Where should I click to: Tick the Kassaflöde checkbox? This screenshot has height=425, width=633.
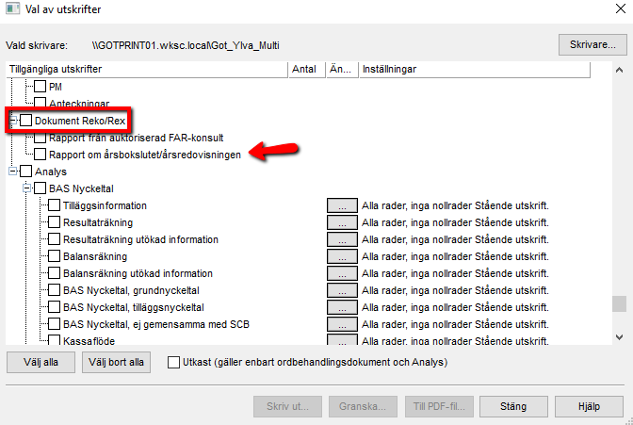click(54, 340)
